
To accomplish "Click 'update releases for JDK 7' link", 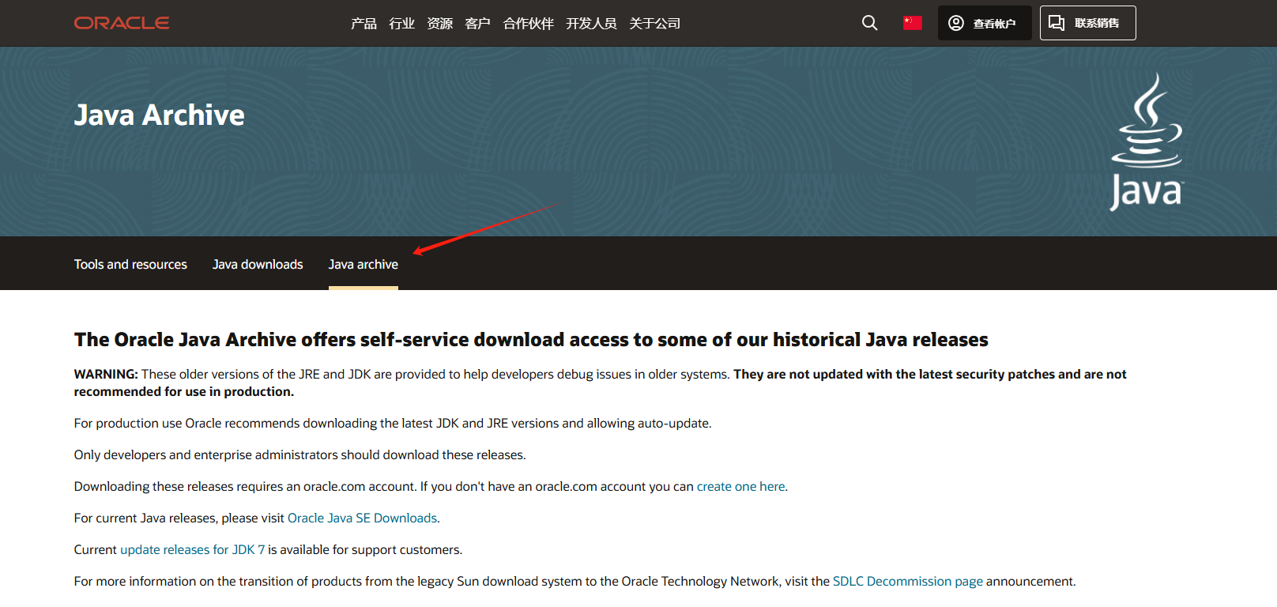I will pyautogui.click(x=192, y=550).
